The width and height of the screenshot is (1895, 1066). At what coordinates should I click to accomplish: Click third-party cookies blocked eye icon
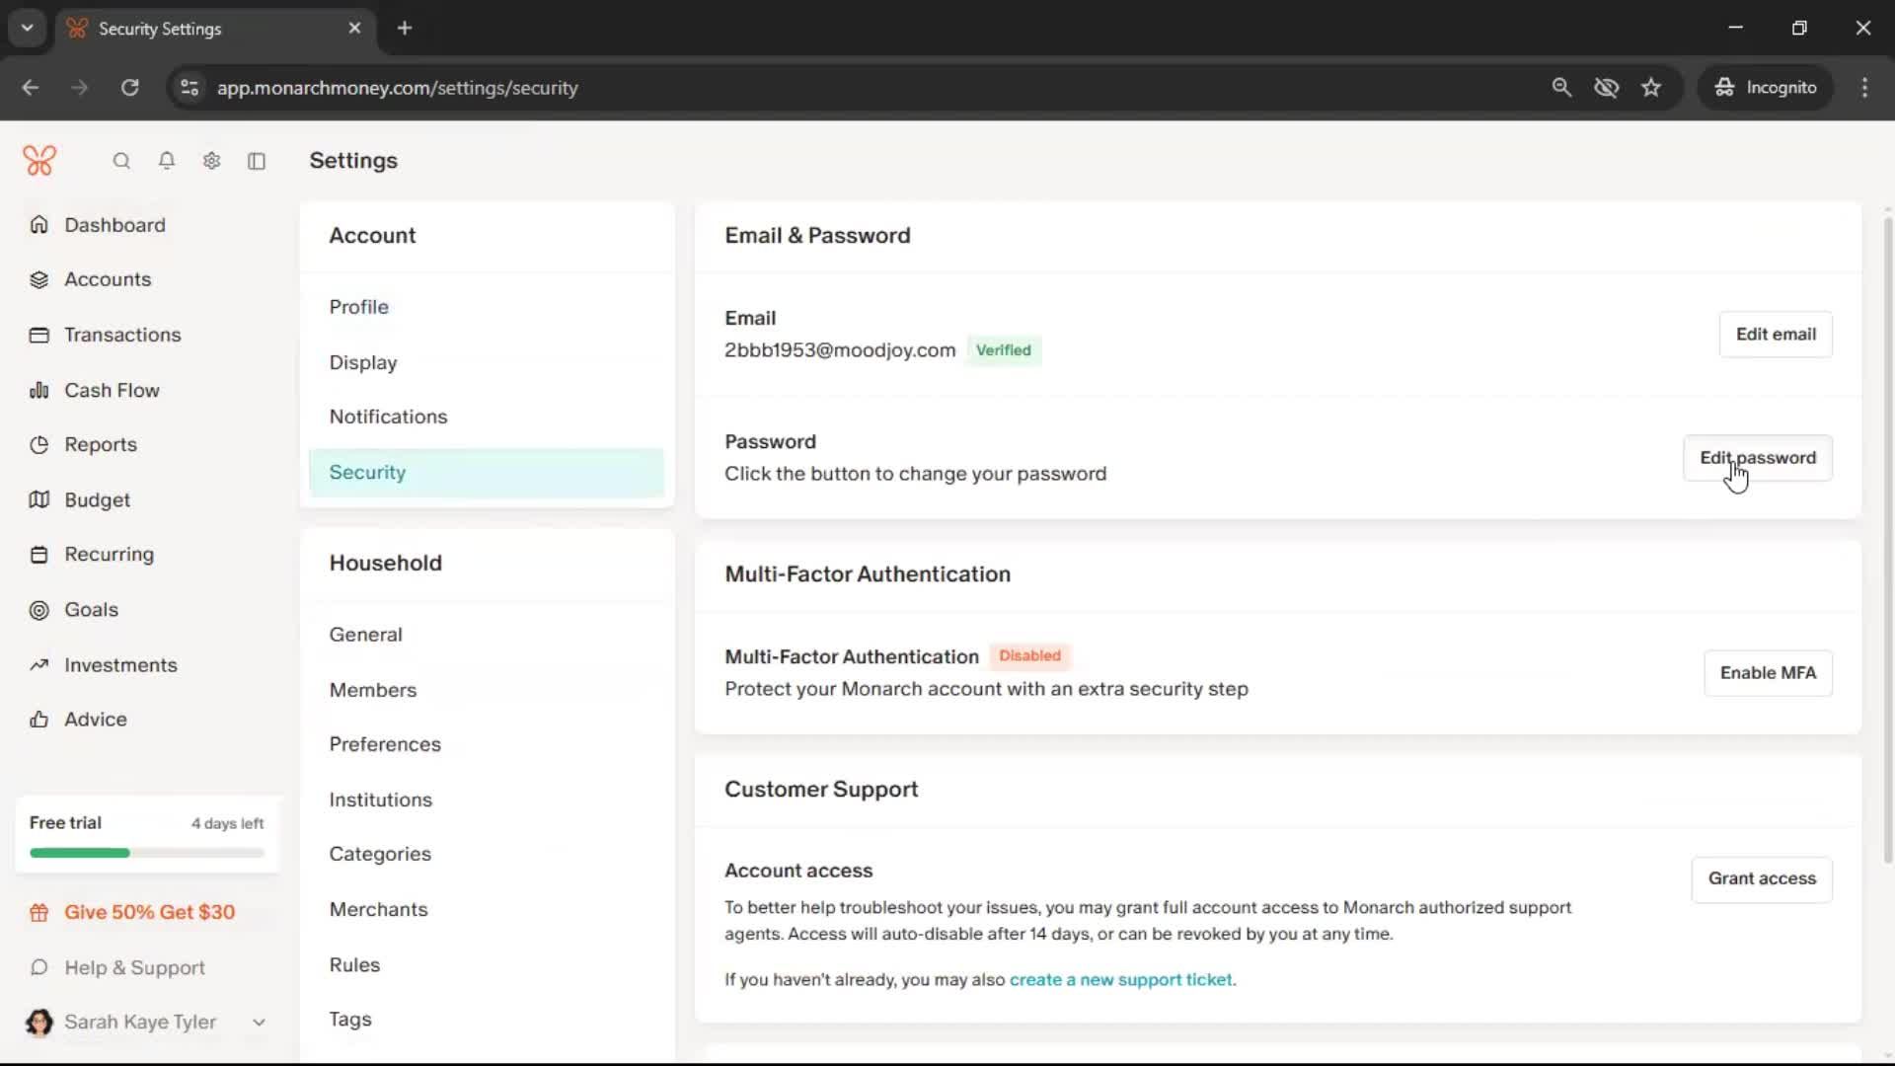tap(1606, 87)
